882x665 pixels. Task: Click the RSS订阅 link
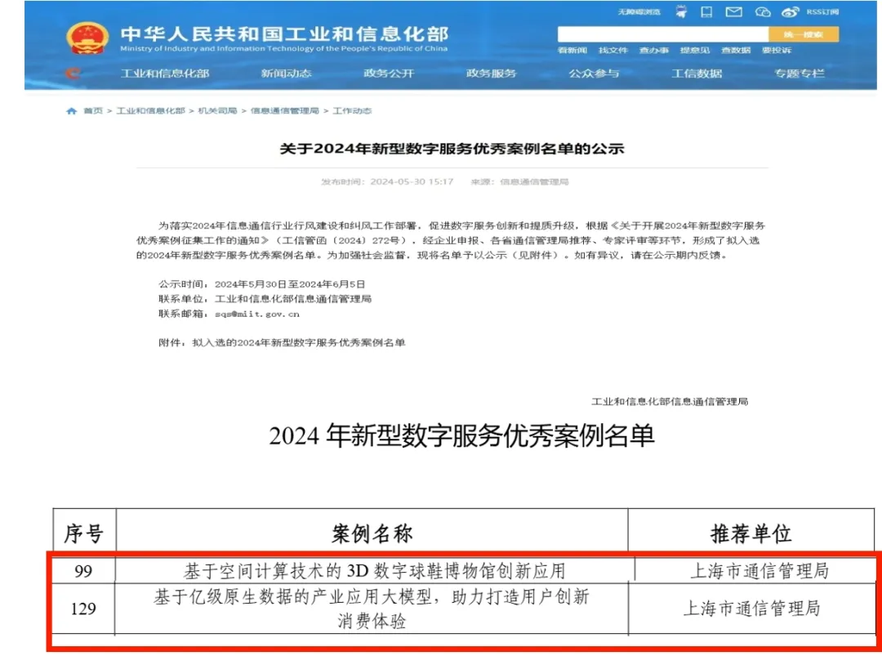click(x=822, y=11)
